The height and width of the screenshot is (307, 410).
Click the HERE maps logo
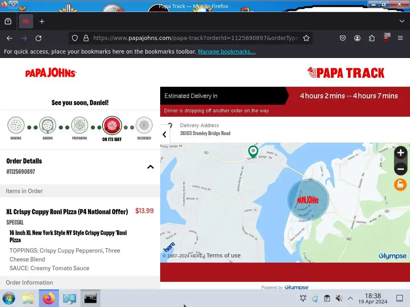point(169,247)
